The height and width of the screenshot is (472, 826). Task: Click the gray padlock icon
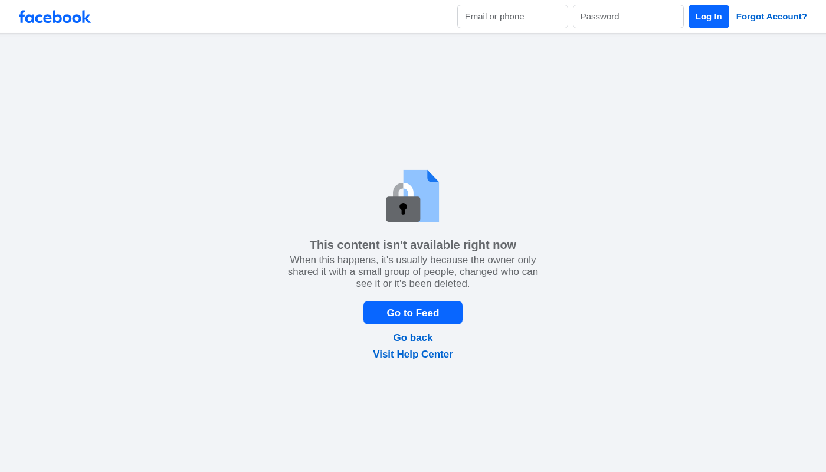(403, 202)
